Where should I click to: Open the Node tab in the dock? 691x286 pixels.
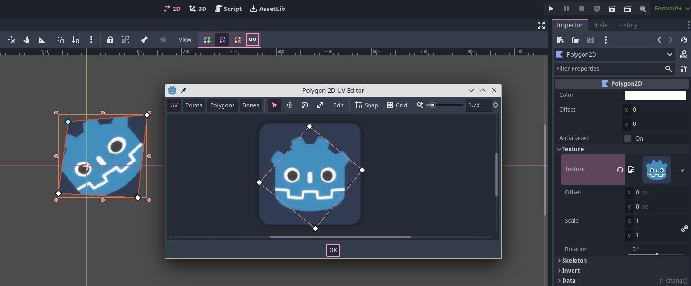600,25
